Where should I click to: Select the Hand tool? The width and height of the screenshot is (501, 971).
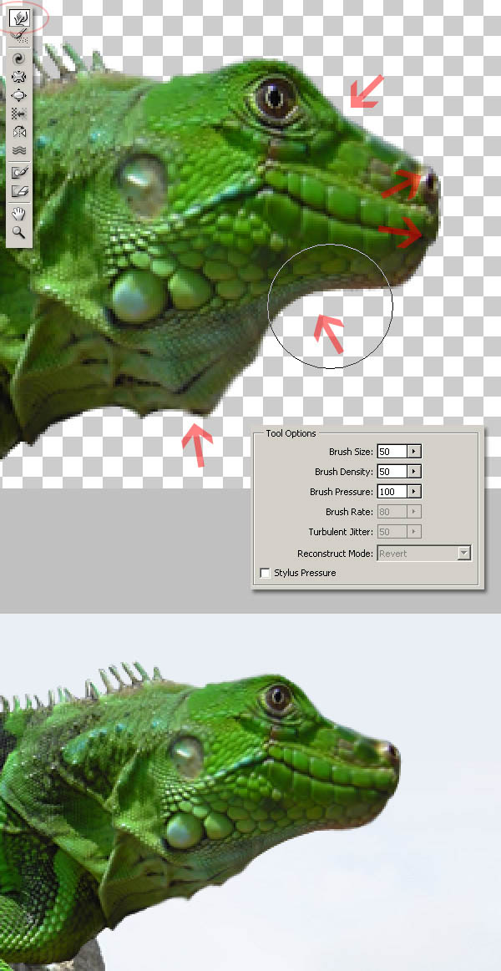coord(19,215)
